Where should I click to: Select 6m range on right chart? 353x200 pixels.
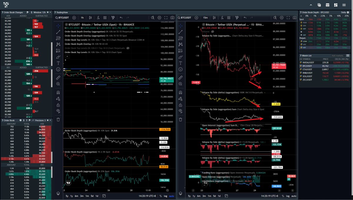point(199,196)
